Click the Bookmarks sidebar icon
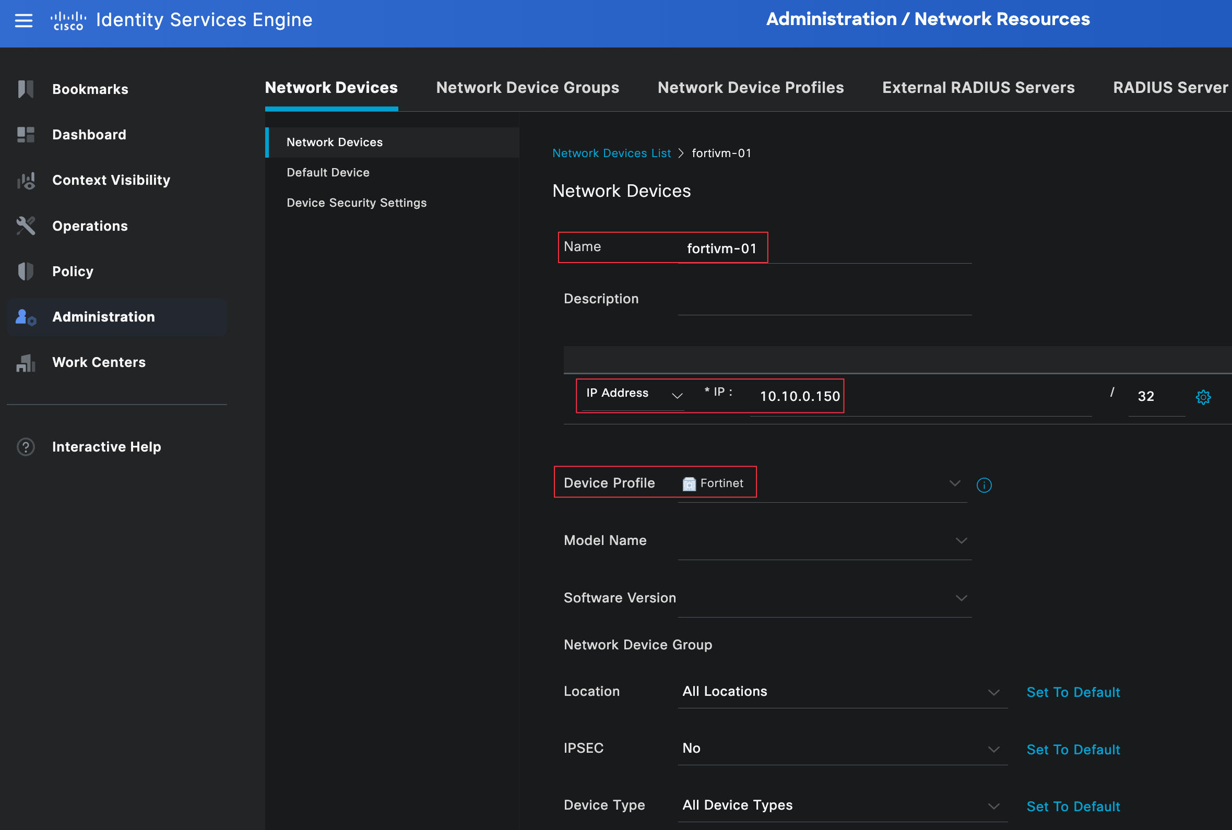This screenshot has width=1232, height=830. (x=26, y=89)
